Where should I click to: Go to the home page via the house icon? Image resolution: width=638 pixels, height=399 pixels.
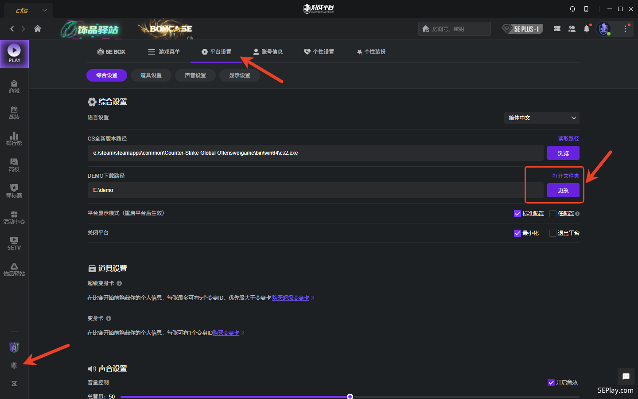coord(38,29)
